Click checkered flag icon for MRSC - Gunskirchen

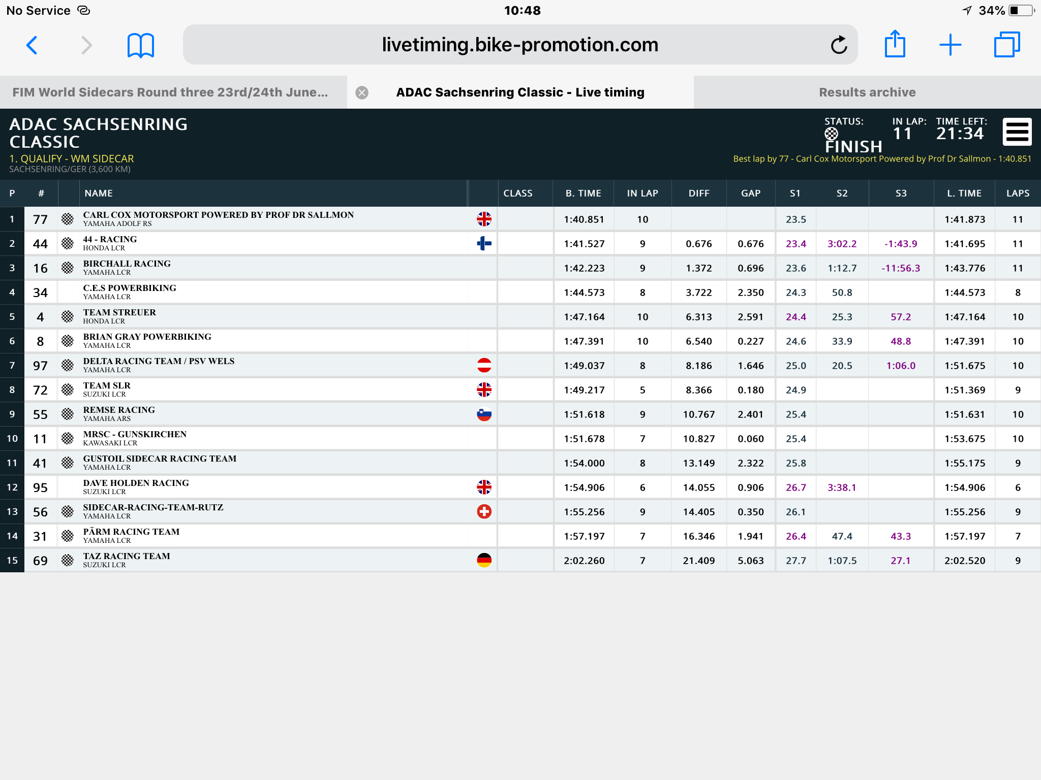tap(68, 439)
